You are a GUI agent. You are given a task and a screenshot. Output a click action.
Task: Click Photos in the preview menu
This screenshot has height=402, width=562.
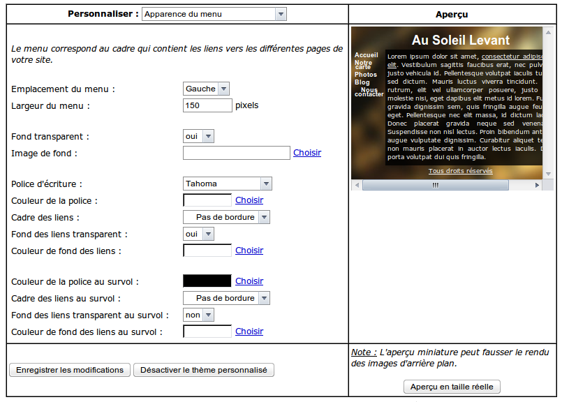click(x=366, y=75)
